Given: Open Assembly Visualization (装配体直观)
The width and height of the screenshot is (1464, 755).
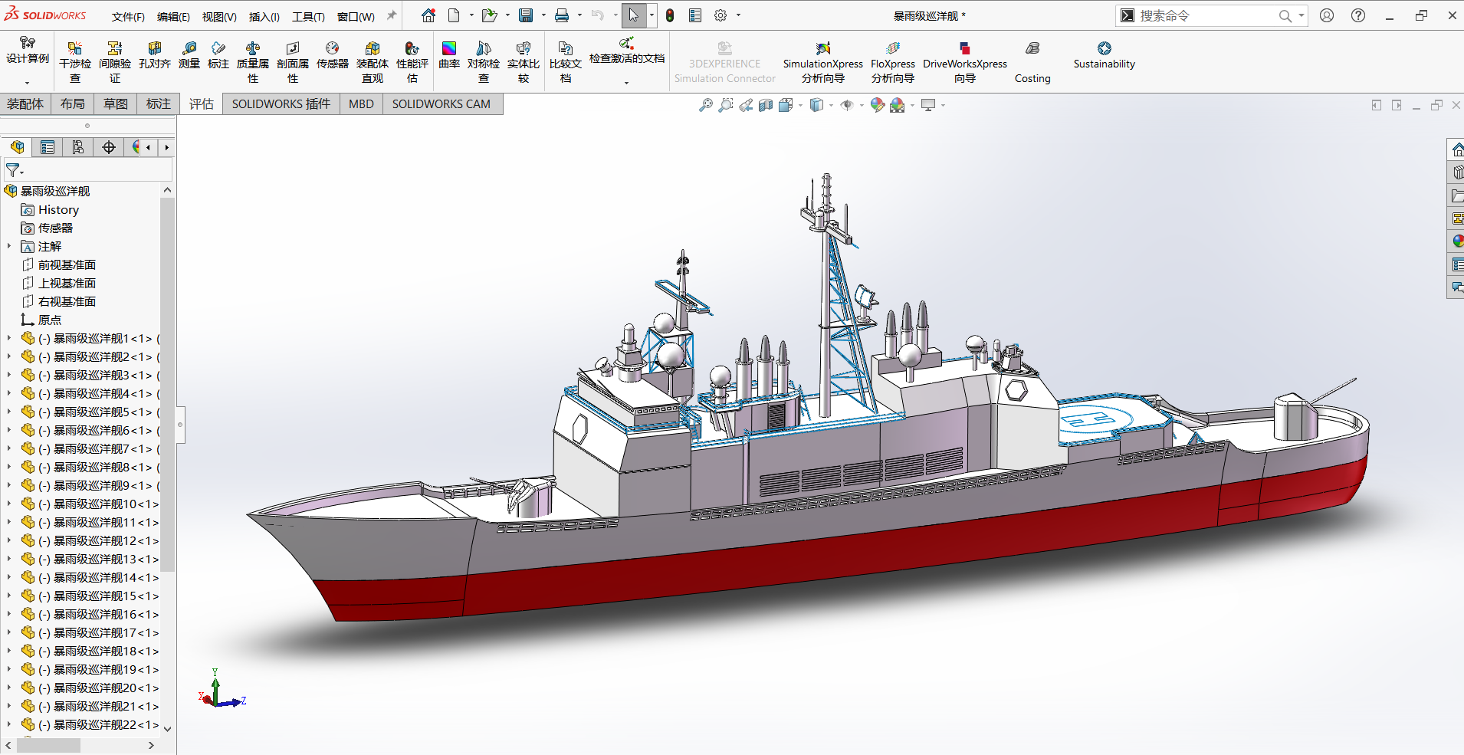Looking at the screenshot, I should (373, 61).
